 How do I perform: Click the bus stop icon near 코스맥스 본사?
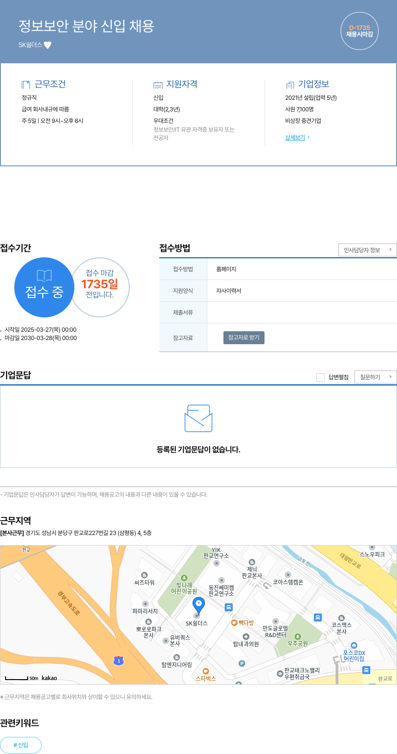point(318,618)
